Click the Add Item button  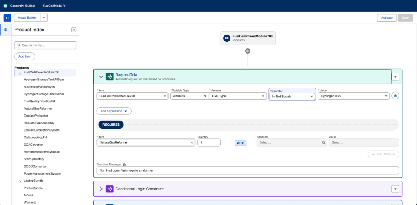pyautogui.click(x=25, y=56)
